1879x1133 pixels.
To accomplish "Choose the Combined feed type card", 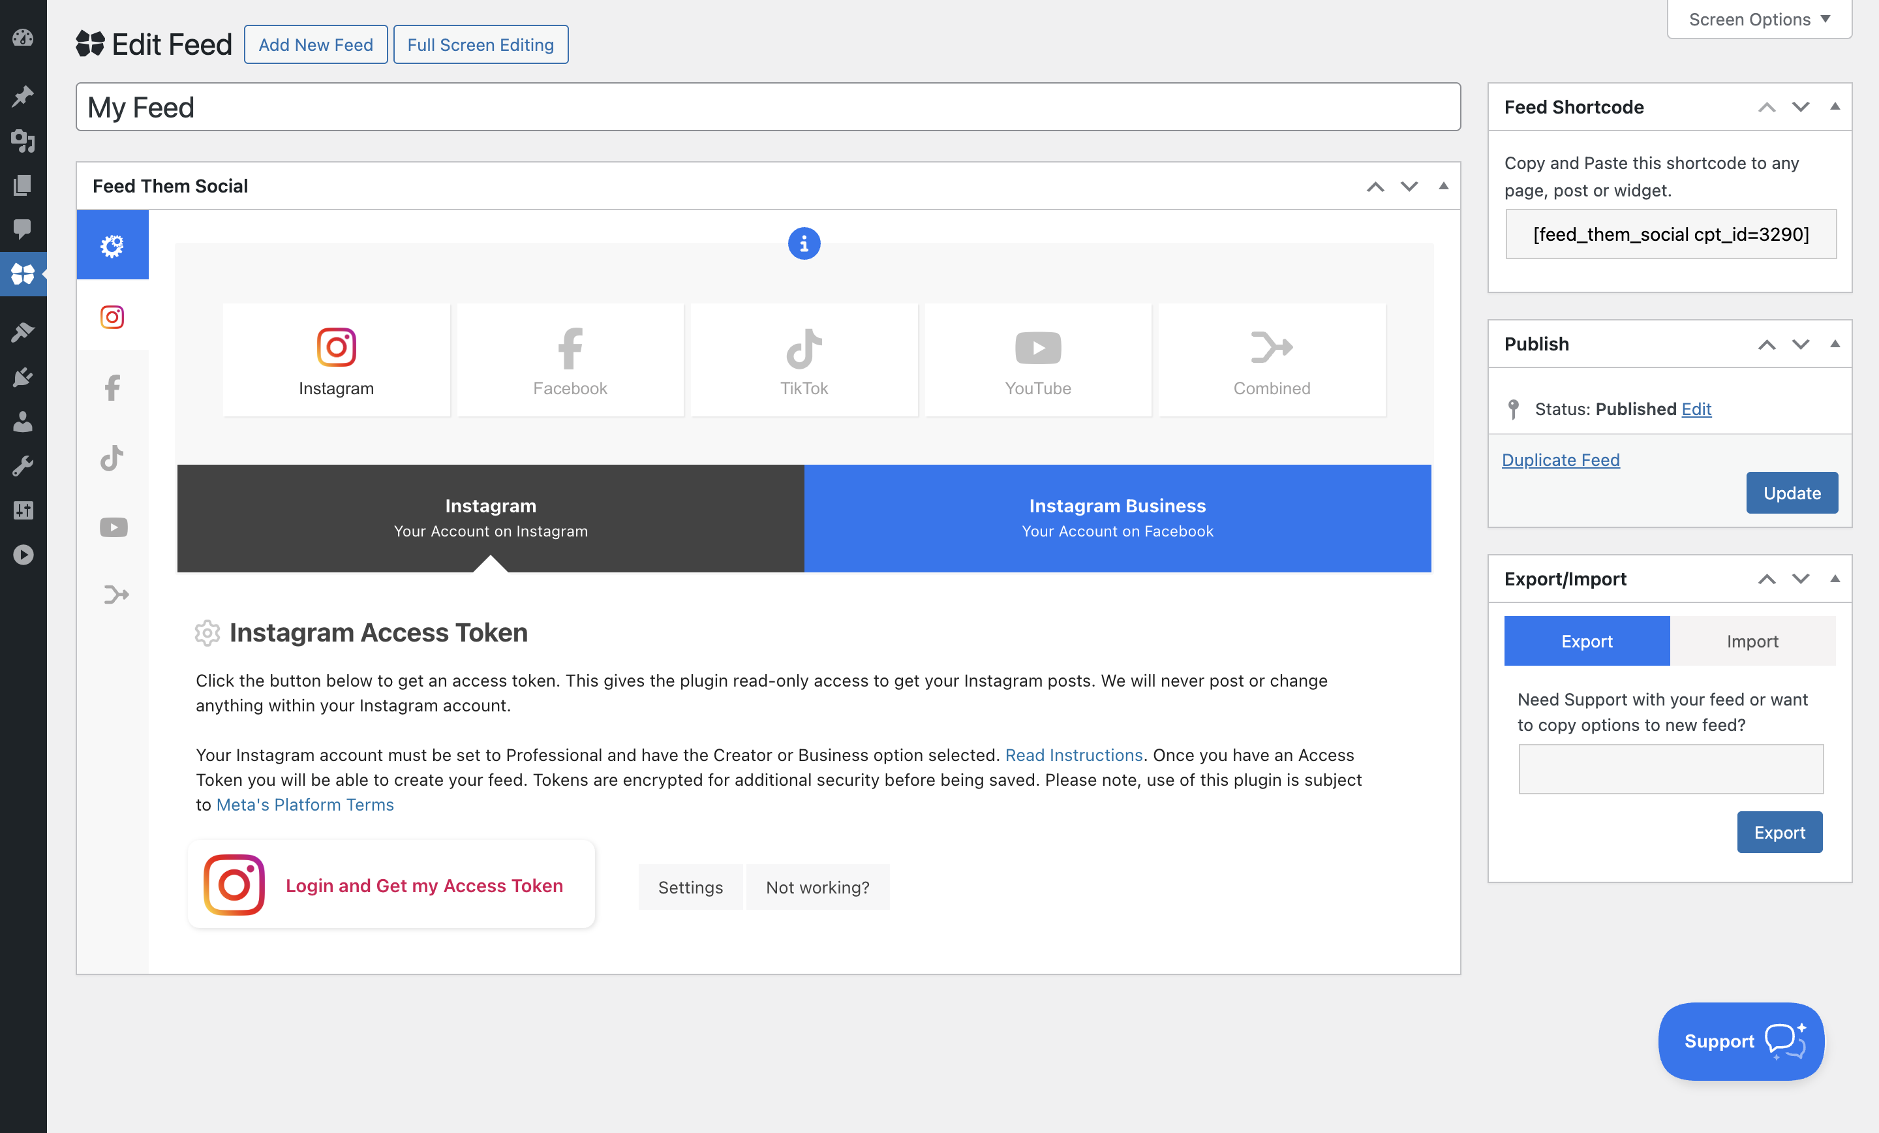I will (1272, 360).
